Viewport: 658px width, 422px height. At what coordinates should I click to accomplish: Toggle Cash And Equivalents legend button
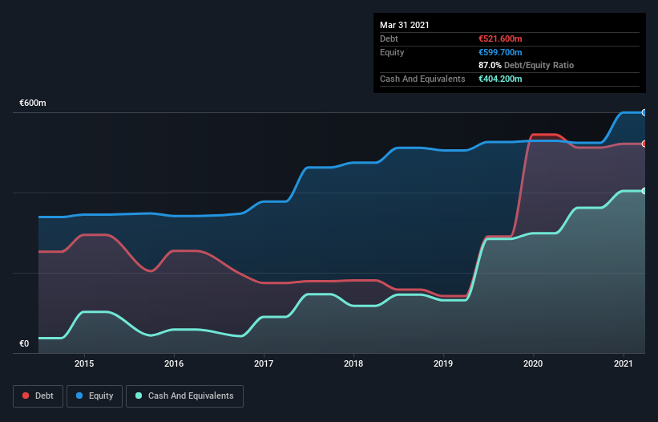tap(184, 396)
